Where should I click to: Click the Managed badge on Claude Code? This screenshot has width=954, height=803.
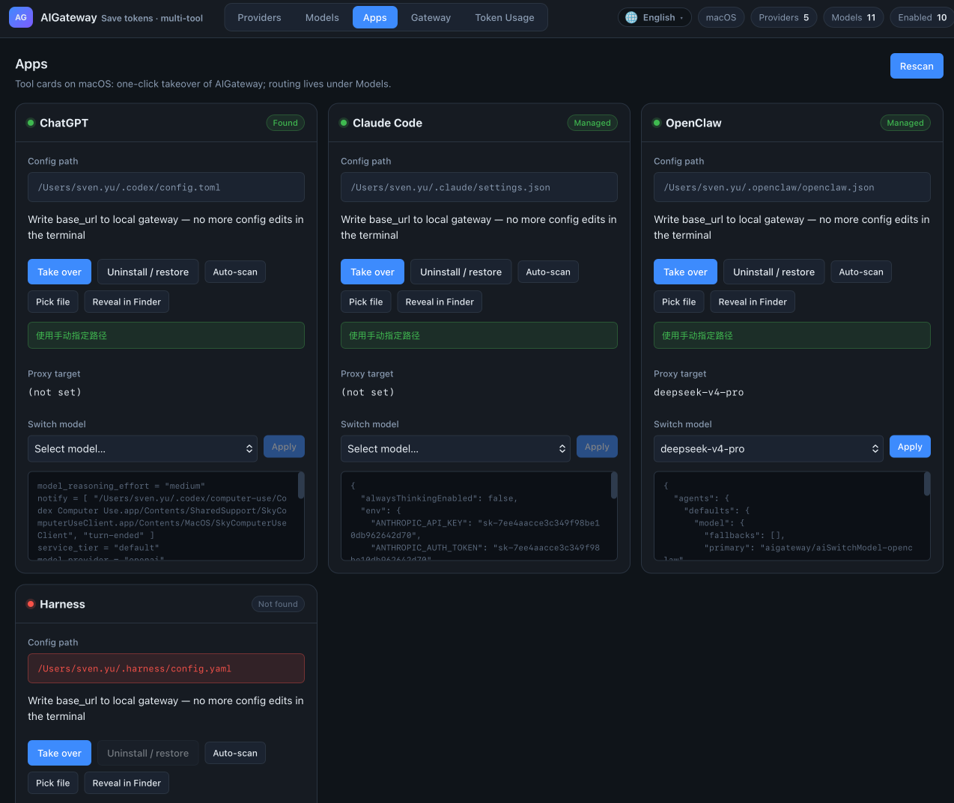(592, 123)
